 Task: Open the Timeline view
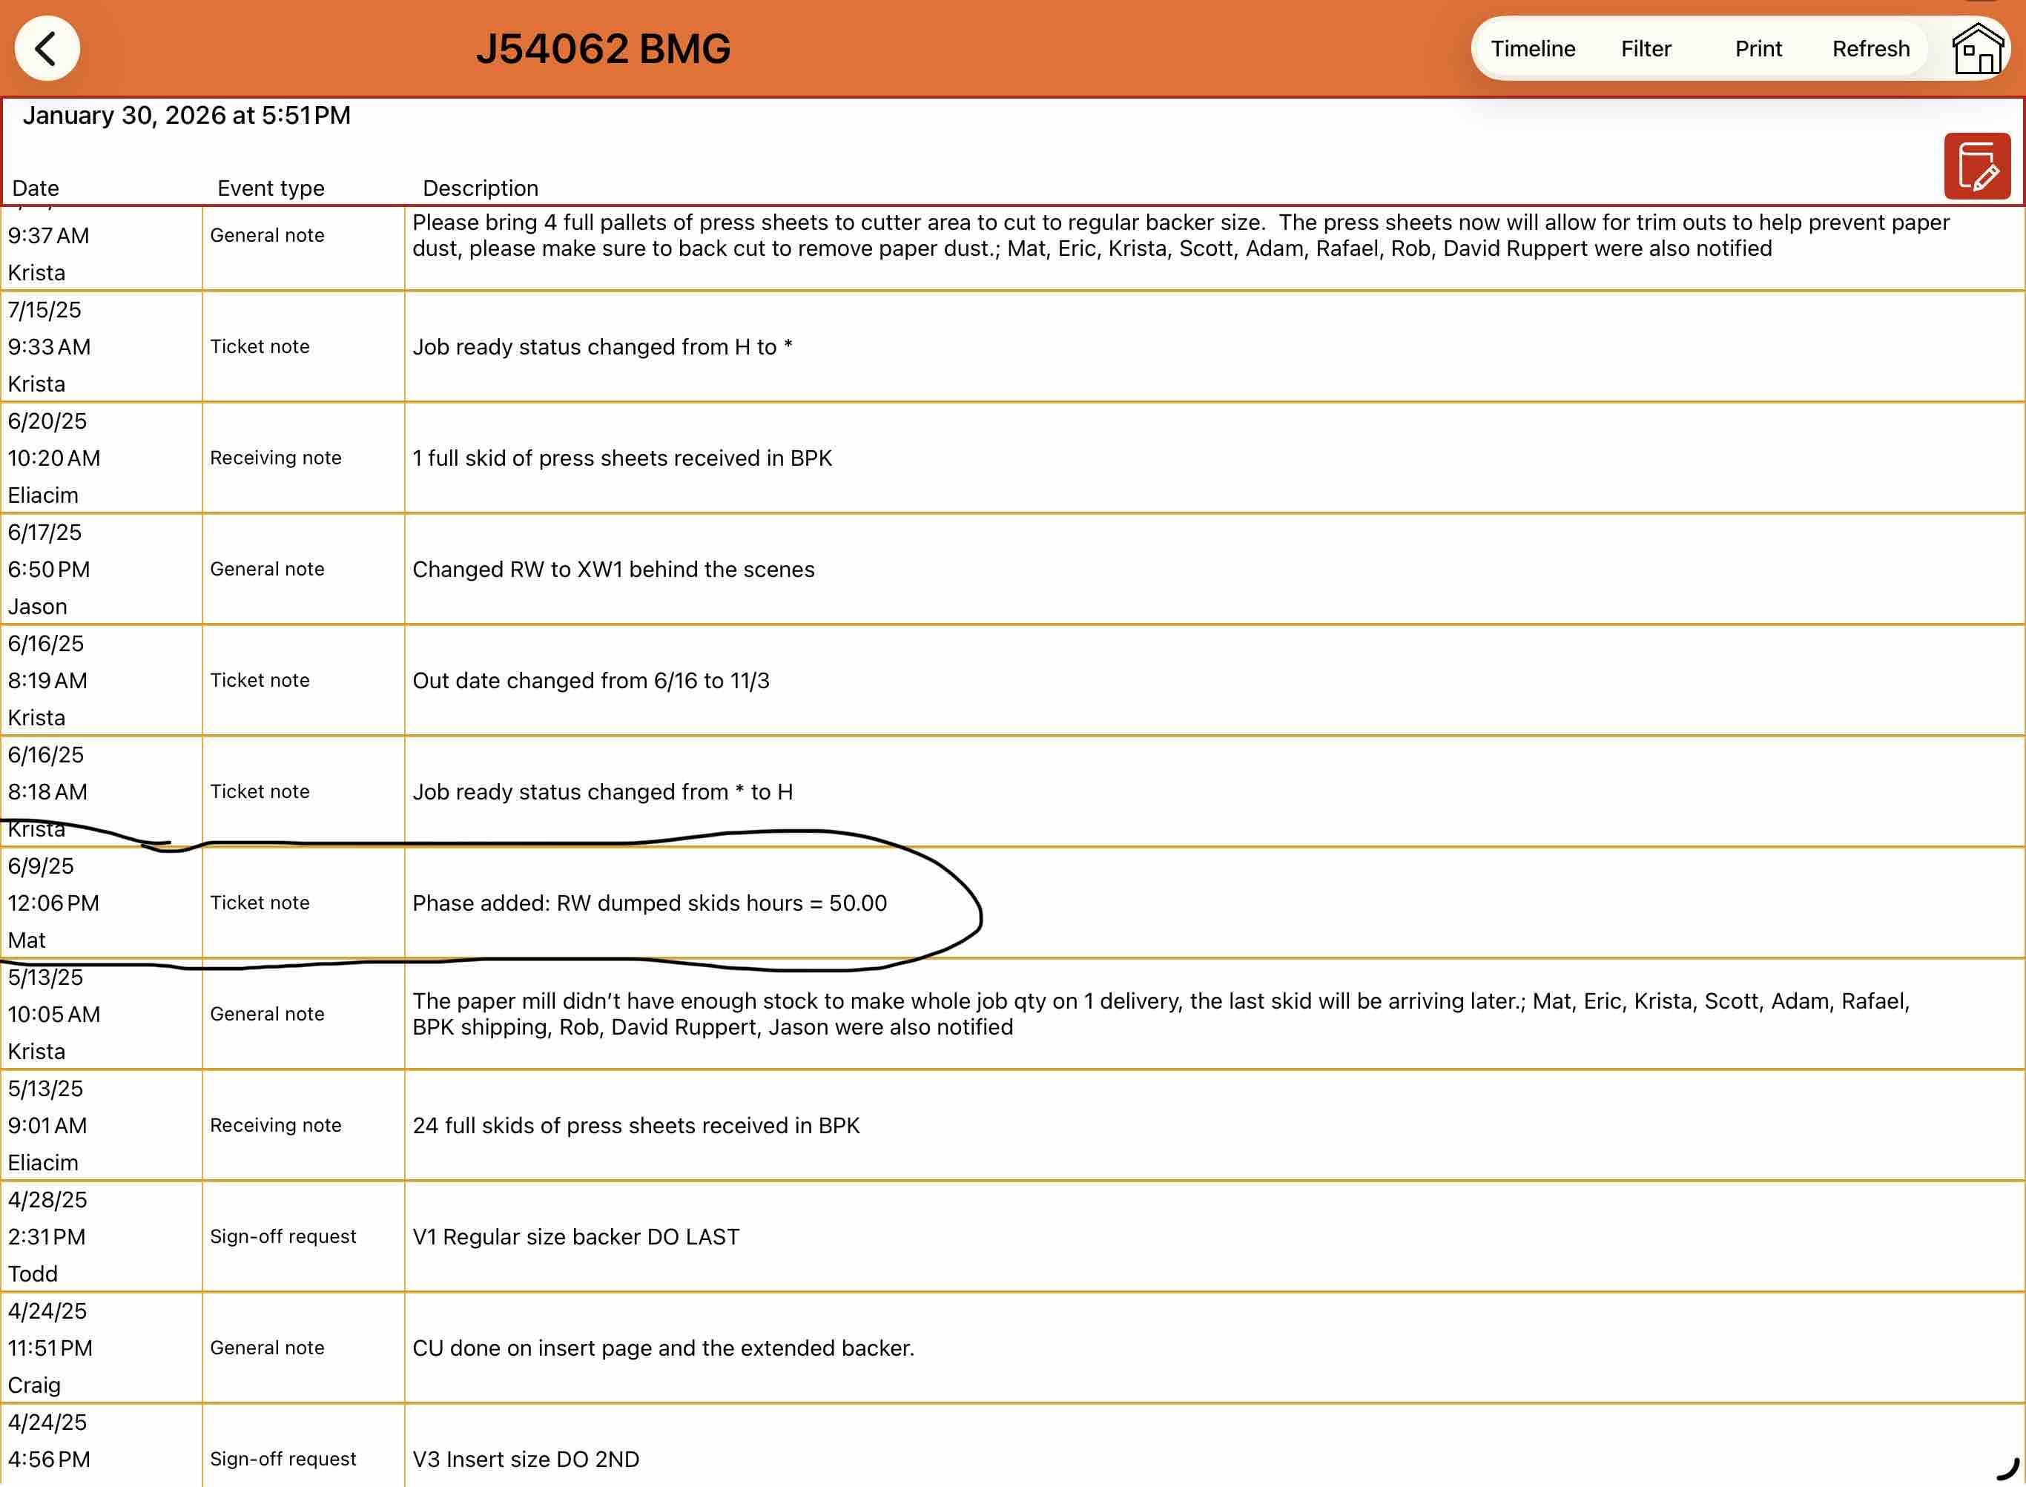click(x=1533, y=49)
